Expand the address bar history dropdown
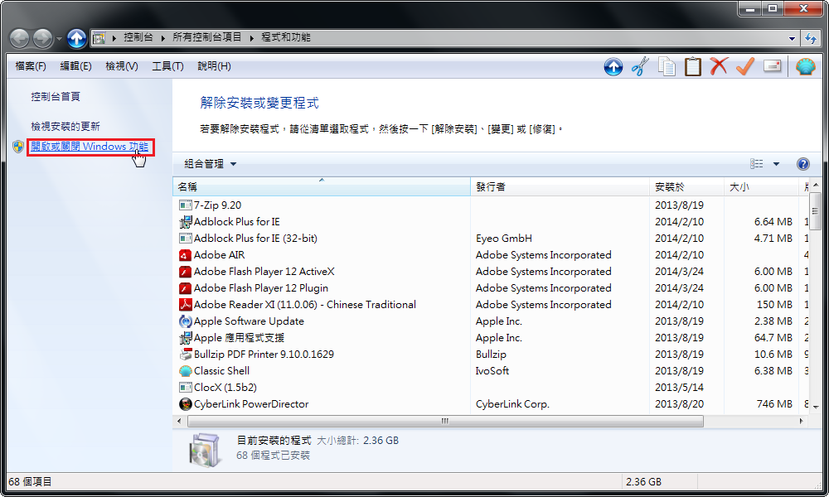 tap(792, 38)
